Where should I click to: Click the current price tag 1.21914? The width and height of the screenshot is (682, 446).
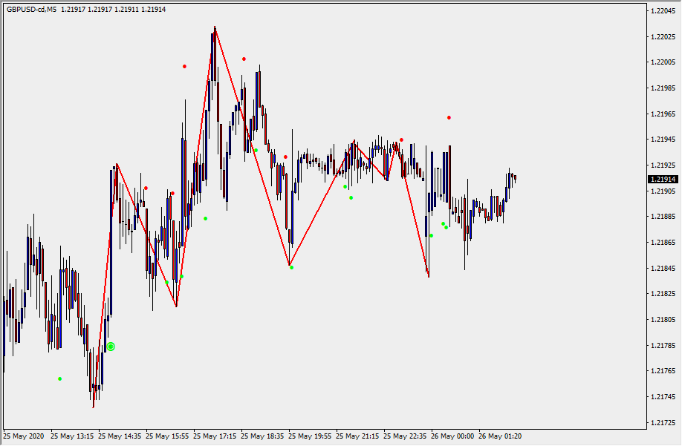click(661, 180)
